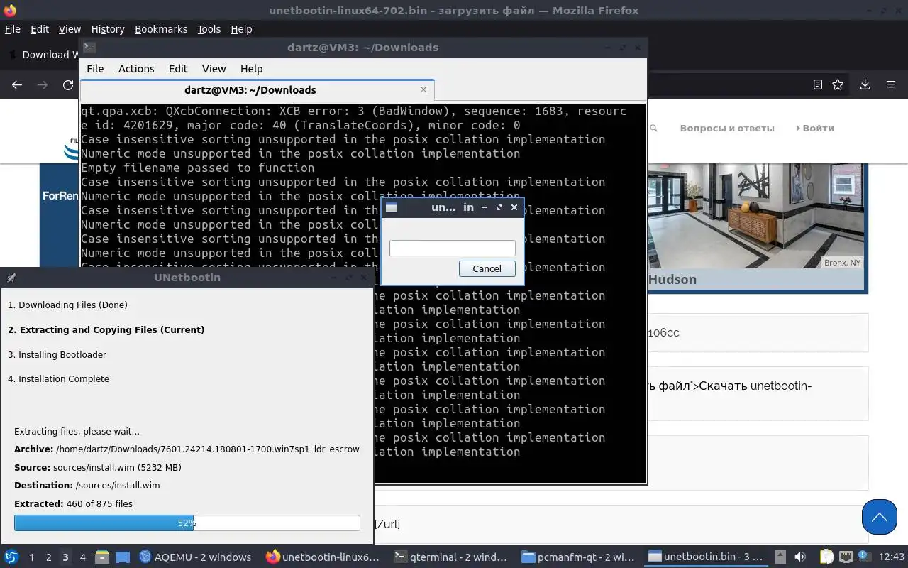Open the volume control tray icon
The width and height of the screenshot is (908, 568).
[x=800, y=557]
